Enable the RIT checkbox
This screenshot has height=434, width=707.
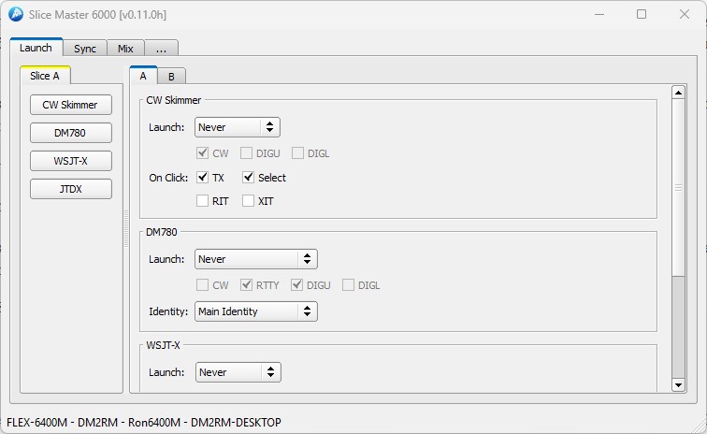click(x=202, y=201)
